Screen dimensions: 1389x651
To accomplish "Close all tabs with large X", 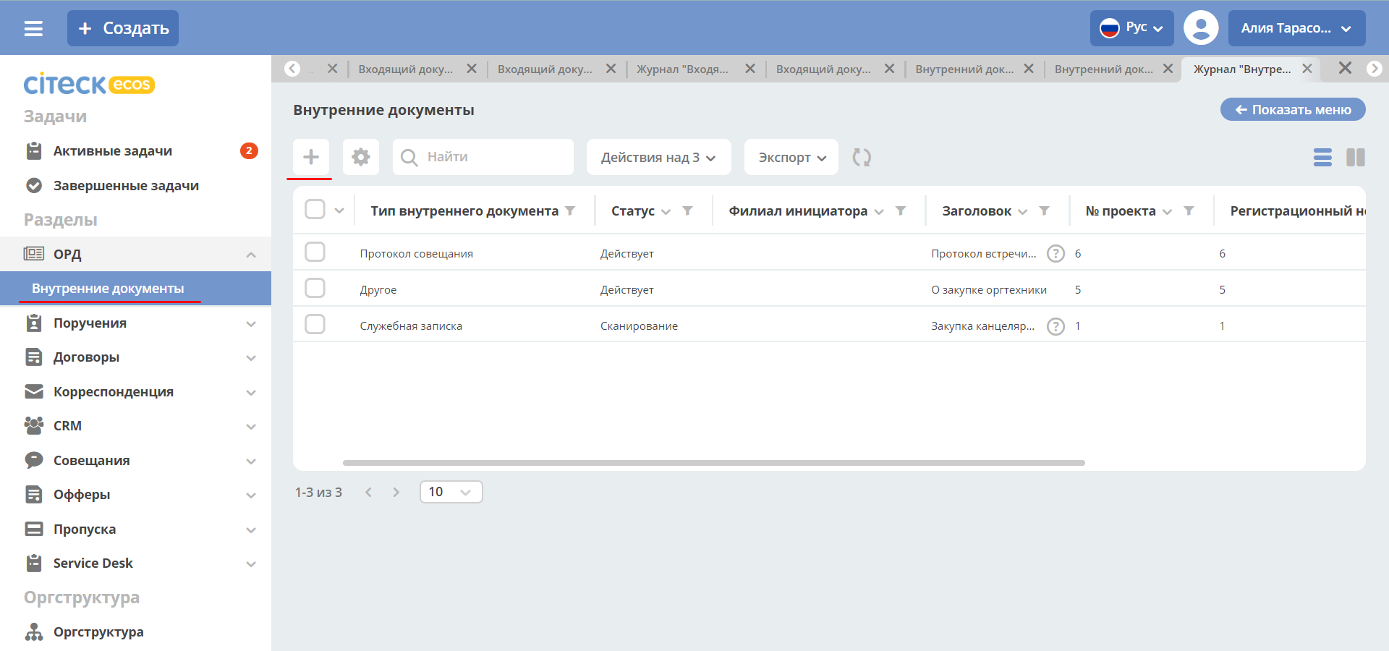I will click(x=1345, y=68).
